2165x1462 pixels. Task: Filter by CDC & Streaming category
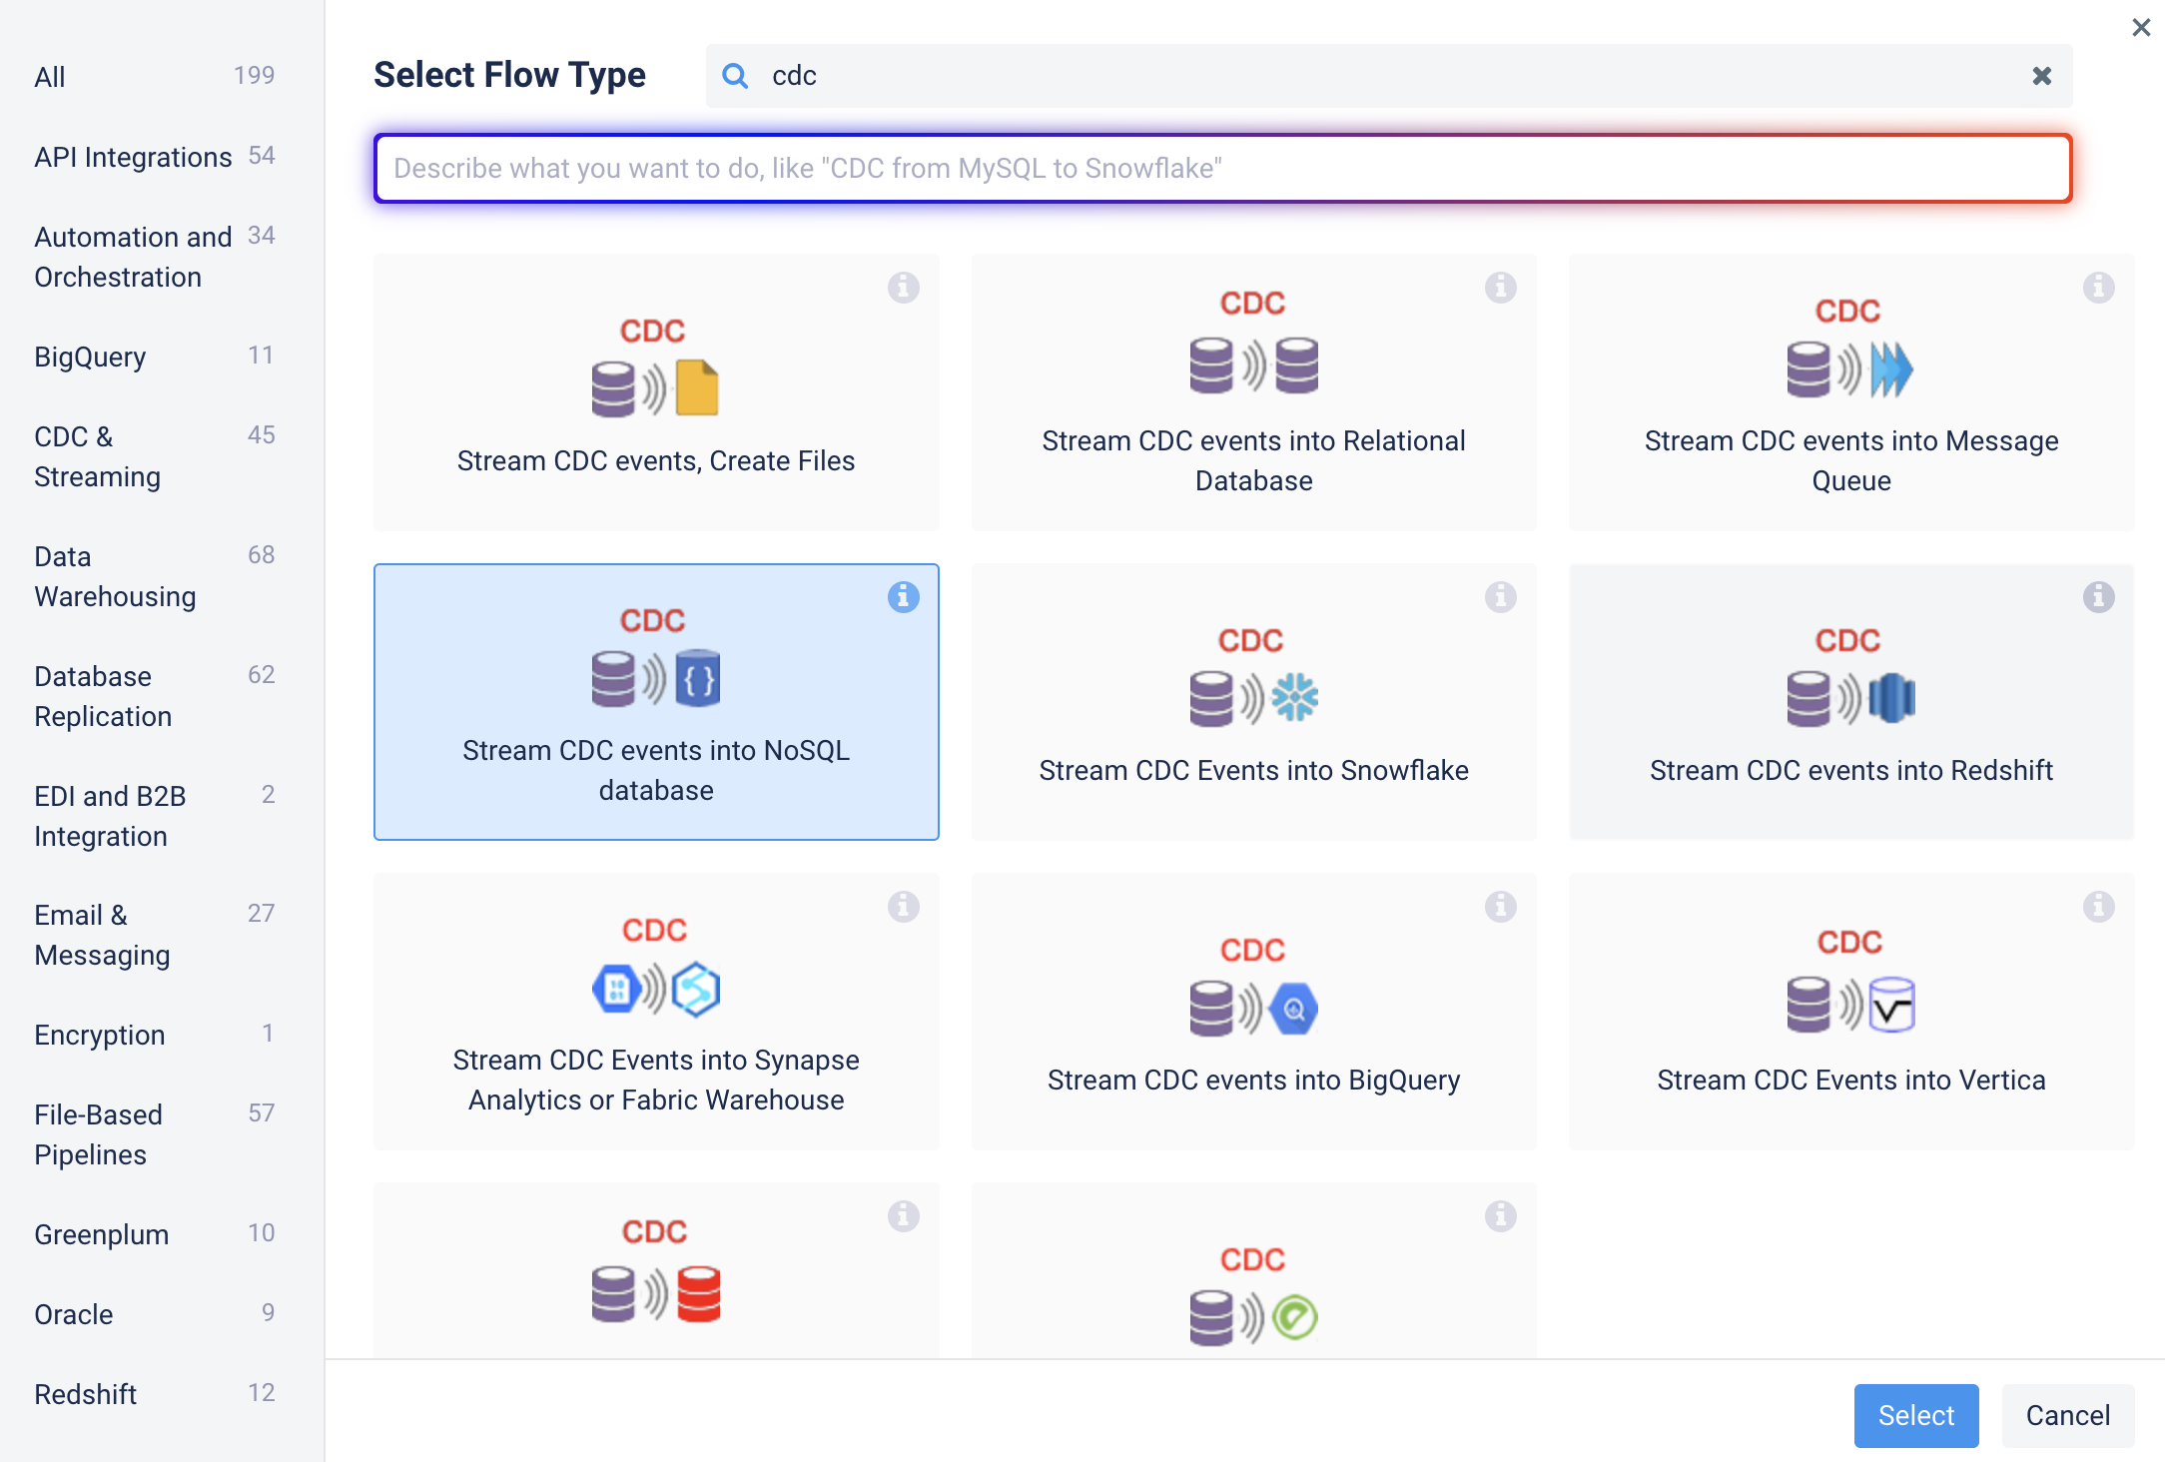98,456
